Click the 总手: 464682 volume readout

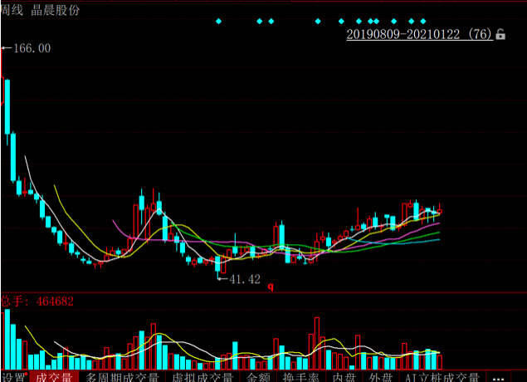[x=37, y=301]
